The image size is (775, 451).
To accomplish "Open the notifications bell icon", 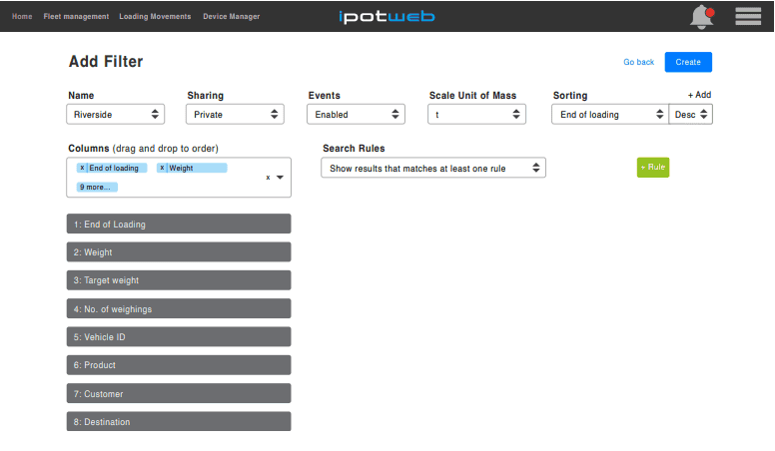I will [x=702, y=16].
